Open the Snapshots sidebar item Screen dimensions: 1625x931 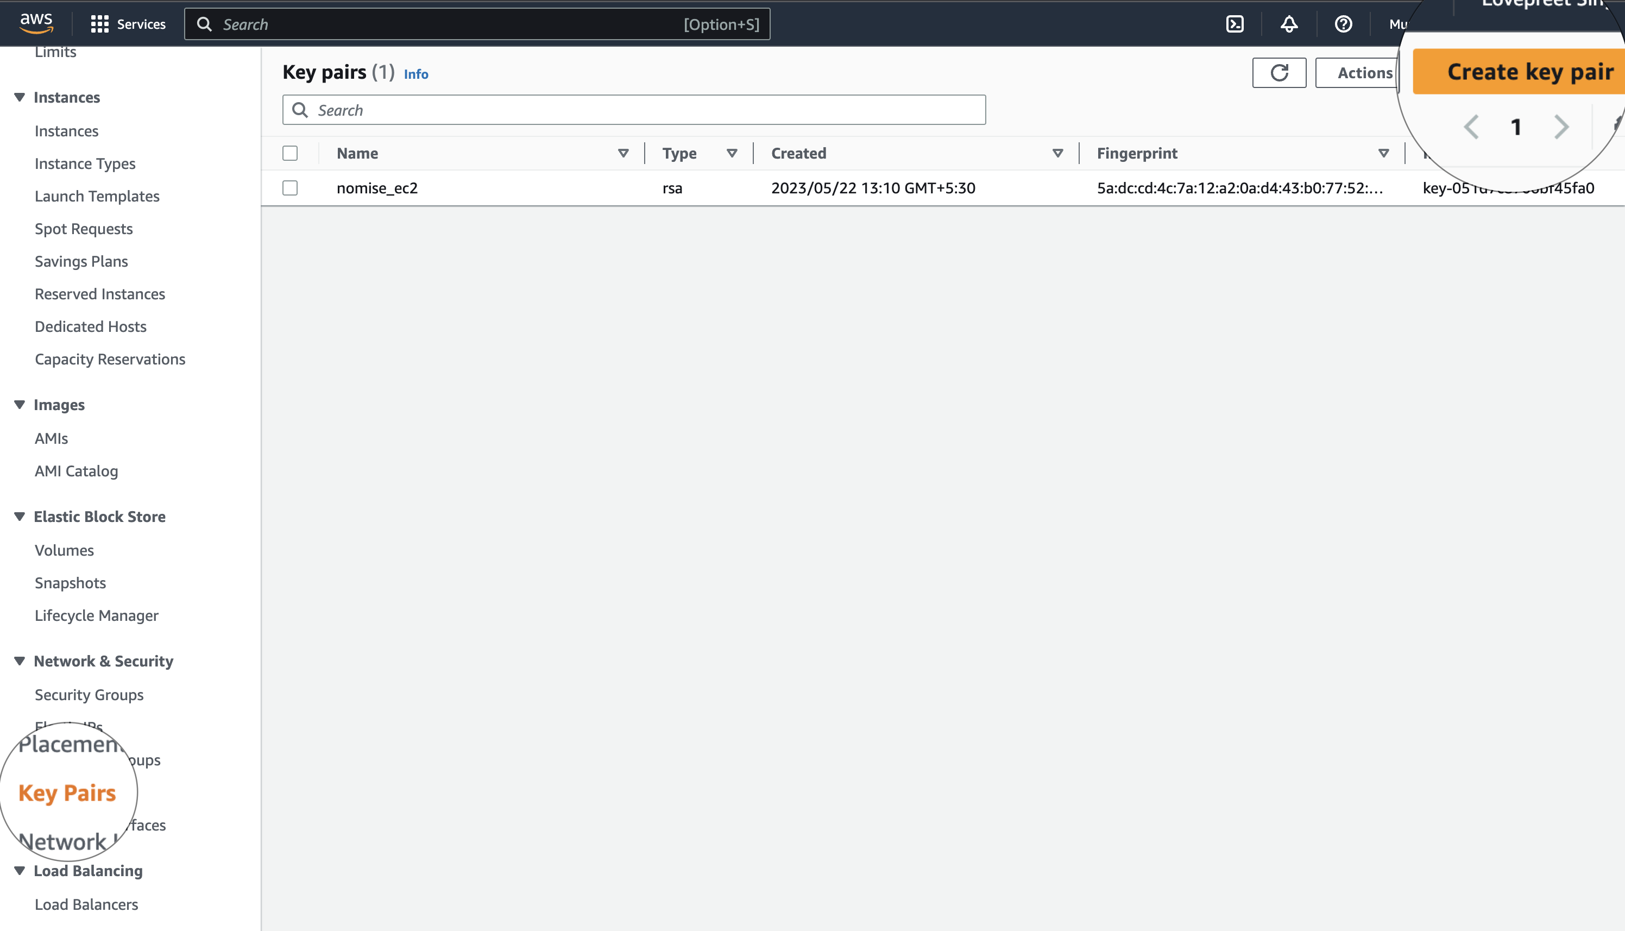coord(70,582)
